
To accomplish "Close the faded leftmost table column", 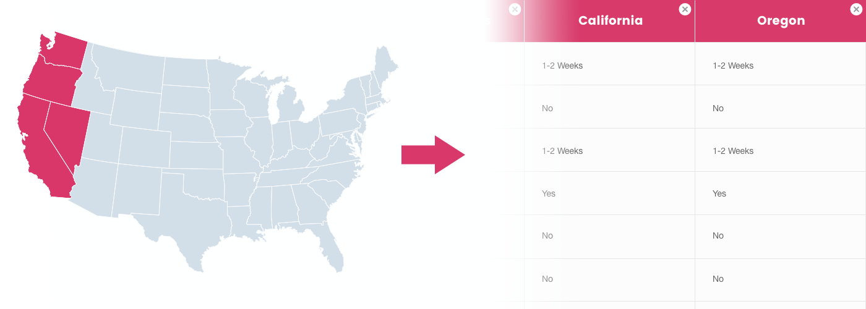I will pyautogui.click(x=515, y=9).
